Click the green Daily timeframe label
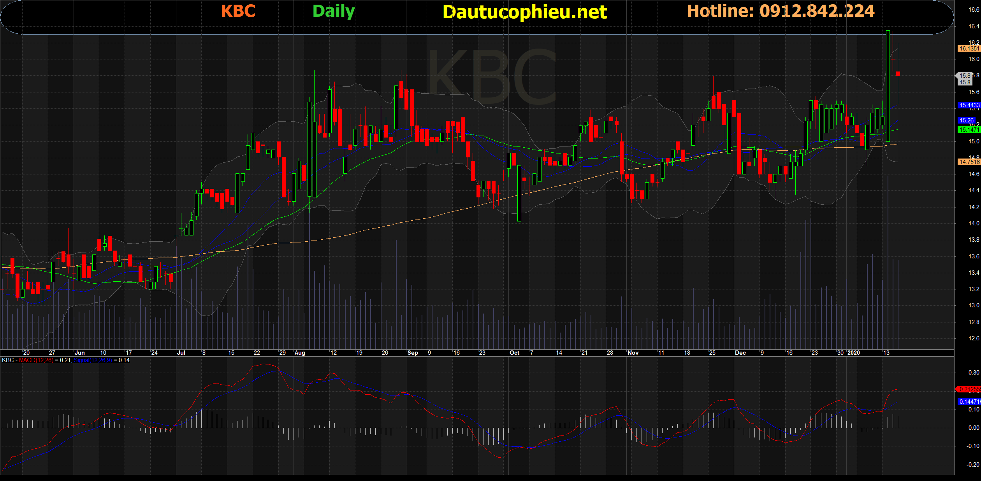Viewport: 981px width, 481px height. coord(334,12)
